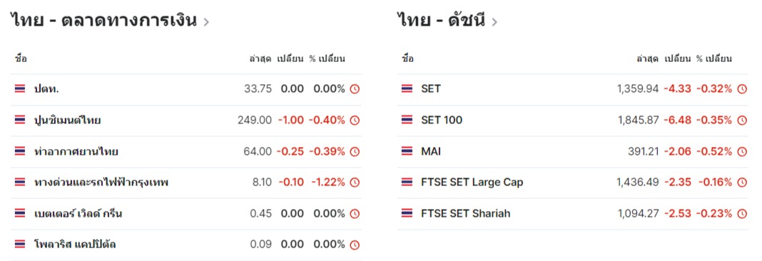Click the % เปลี่ยน column header in the index table
The height and width of the screenshot is (261, 762).
(x=714, y=58)
